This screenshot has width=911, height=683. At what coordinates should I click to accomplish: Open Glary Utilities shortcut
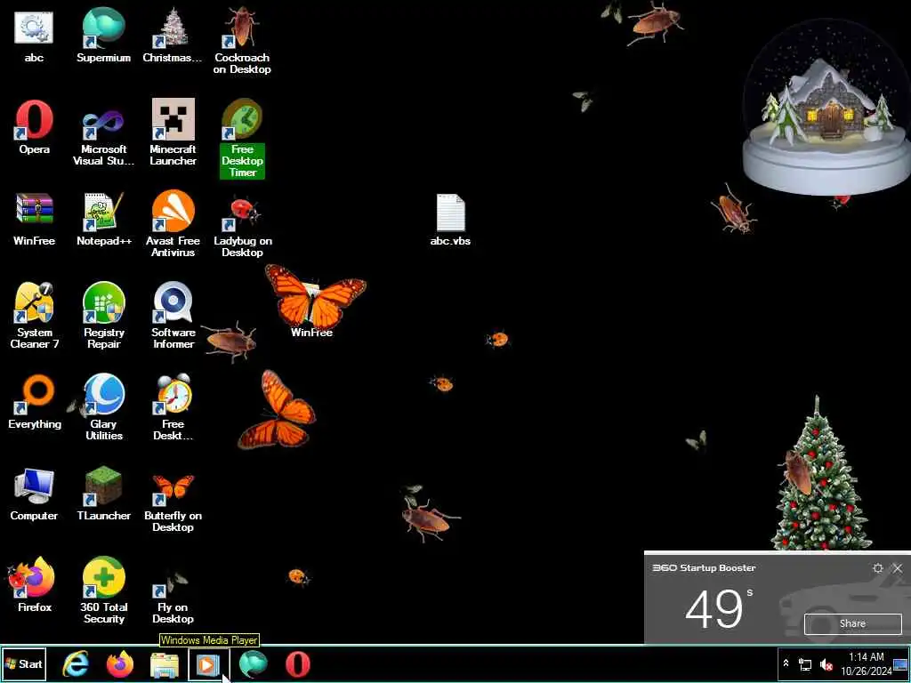point(103,407)
